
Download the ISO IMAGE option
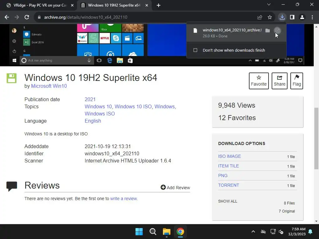[x=230, y=156]
